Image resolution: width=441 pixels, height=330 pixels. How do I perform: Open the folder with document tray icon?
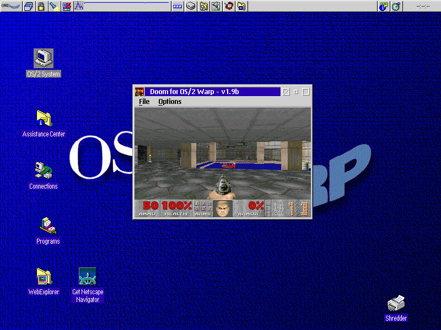point(203,6)
